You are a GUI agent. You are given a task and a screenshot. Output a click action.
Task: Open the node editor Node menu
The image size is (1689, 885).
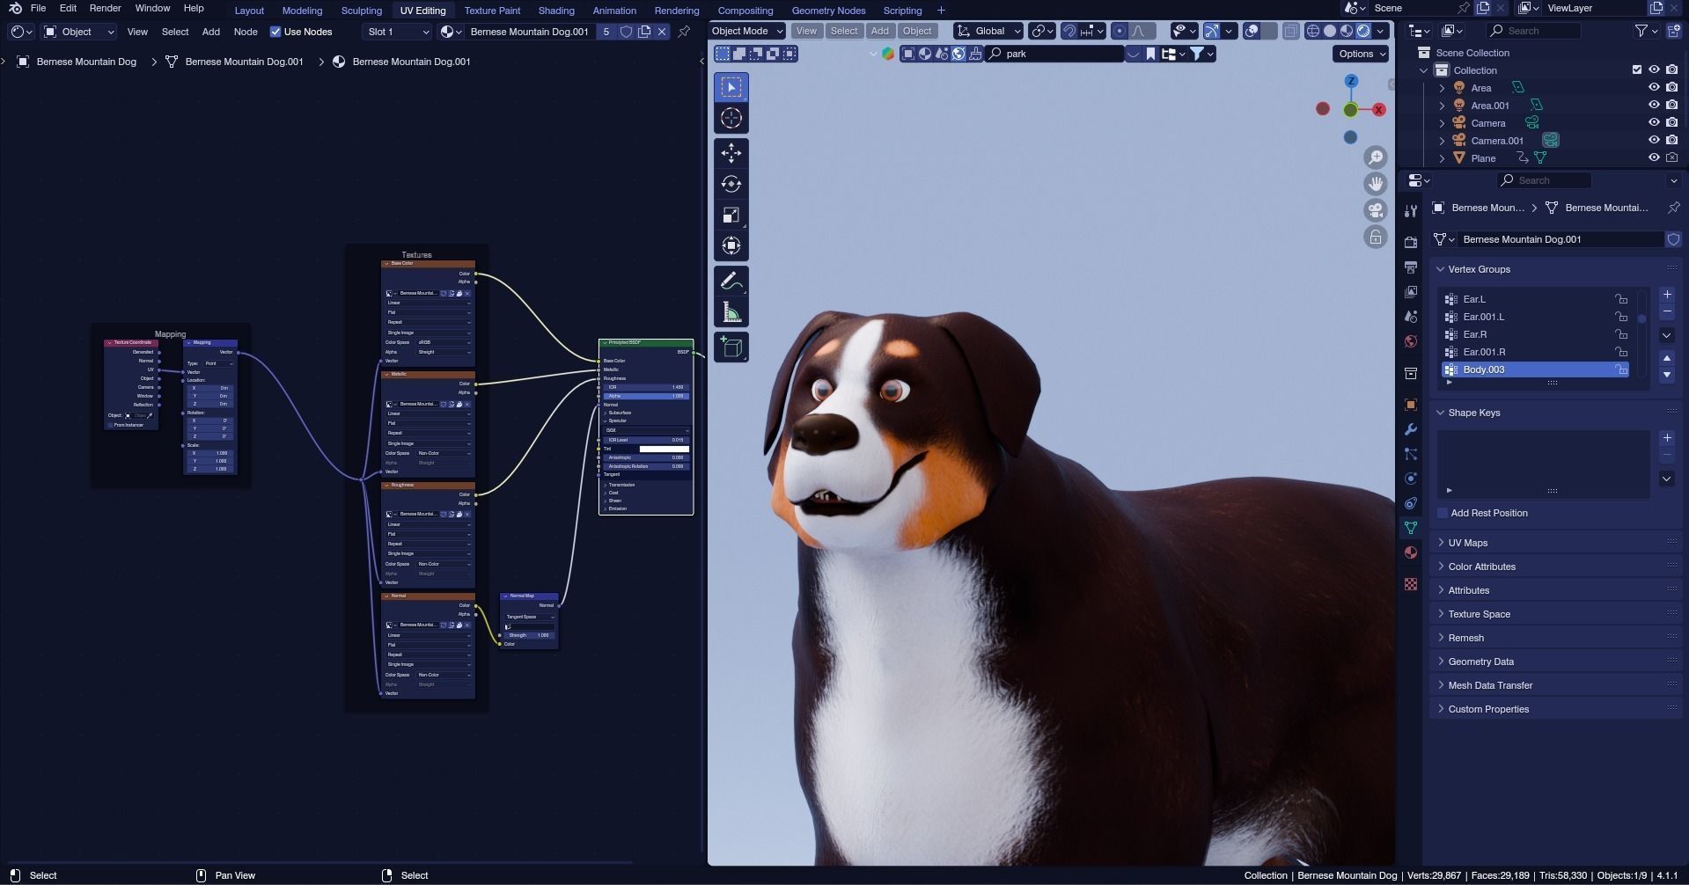click(246, 32)
